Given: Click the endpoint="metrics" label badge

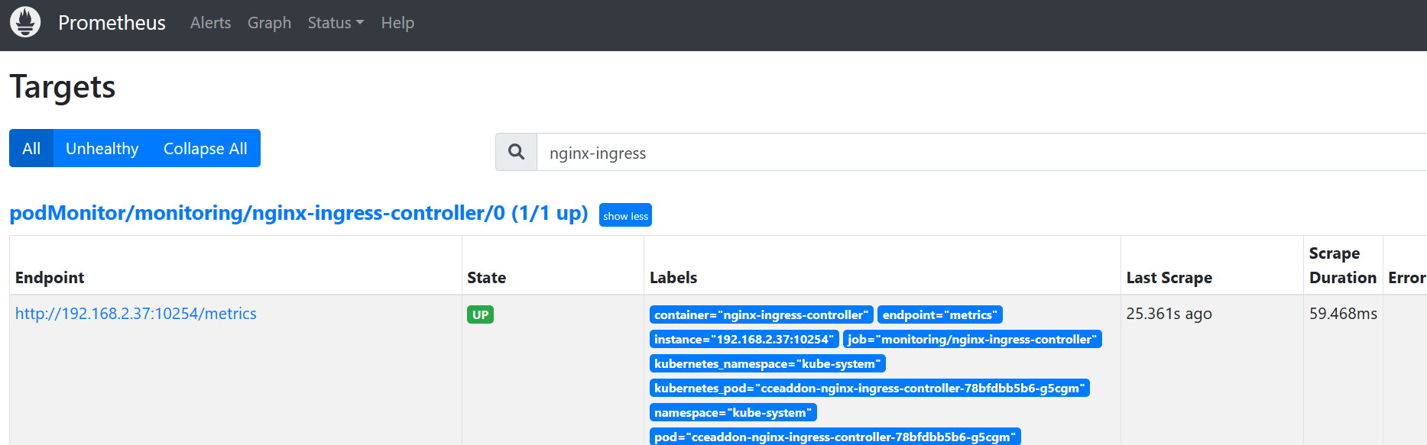Looking at the screenshot, I should pyautogui.click(x=940, y=314).
